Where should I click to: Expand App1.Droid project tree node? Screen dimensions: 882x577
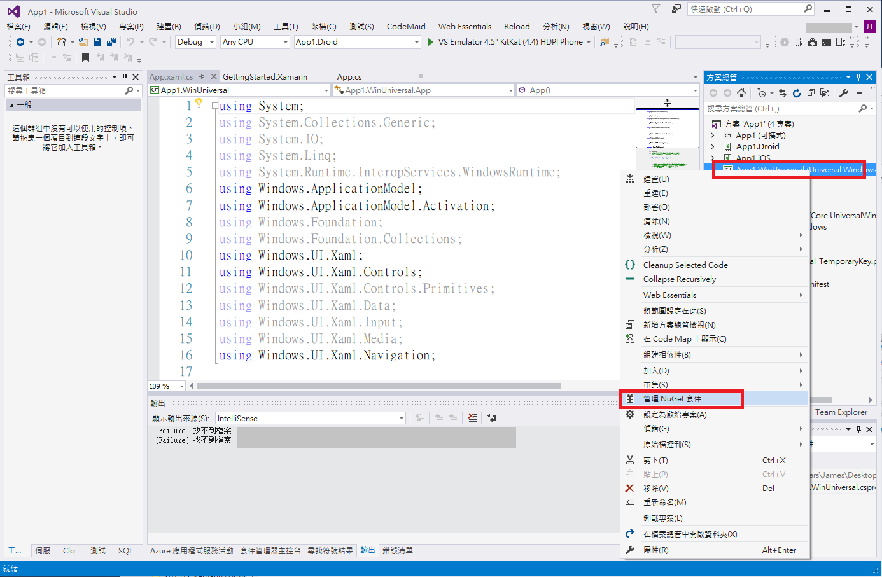point(713,147)
